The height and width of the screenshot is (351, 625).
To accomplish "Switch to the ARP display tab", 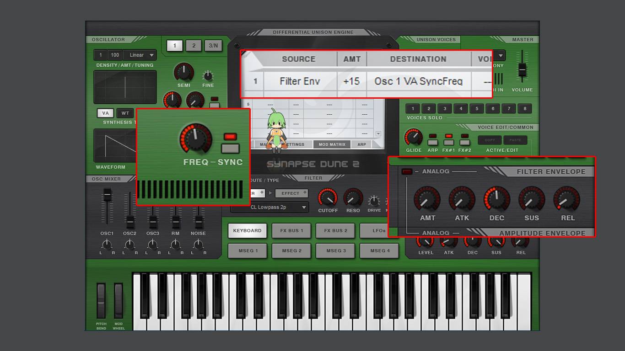I will [361, 144].
